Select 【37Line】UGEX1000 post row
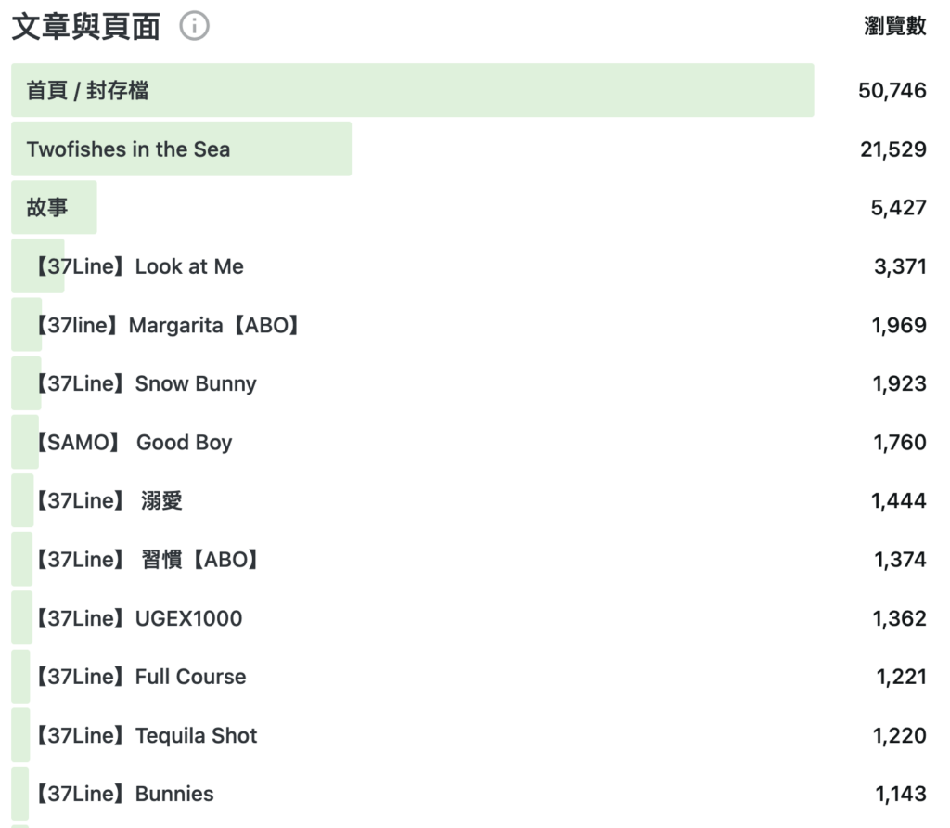The image size is (950, 828). (469, 618)
